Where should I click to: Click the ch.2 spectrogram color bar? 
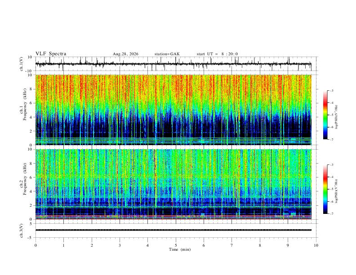(325, 189)
